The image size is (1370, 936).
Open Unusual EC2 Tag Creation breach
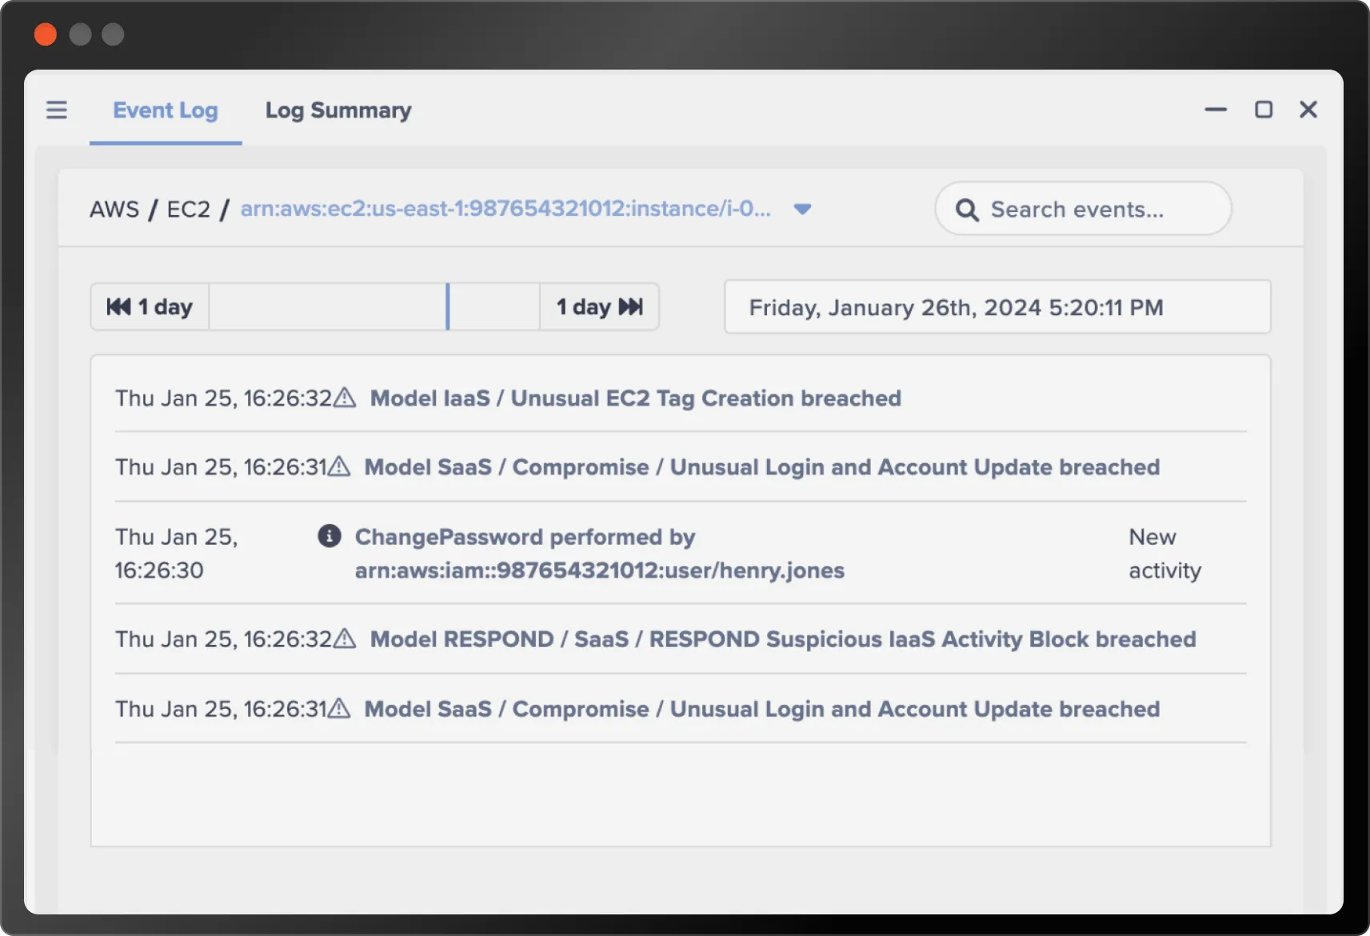(x=635, y=398)
